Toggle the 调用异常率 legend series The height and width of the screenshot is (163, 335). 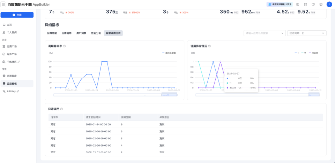click(169, 53)
